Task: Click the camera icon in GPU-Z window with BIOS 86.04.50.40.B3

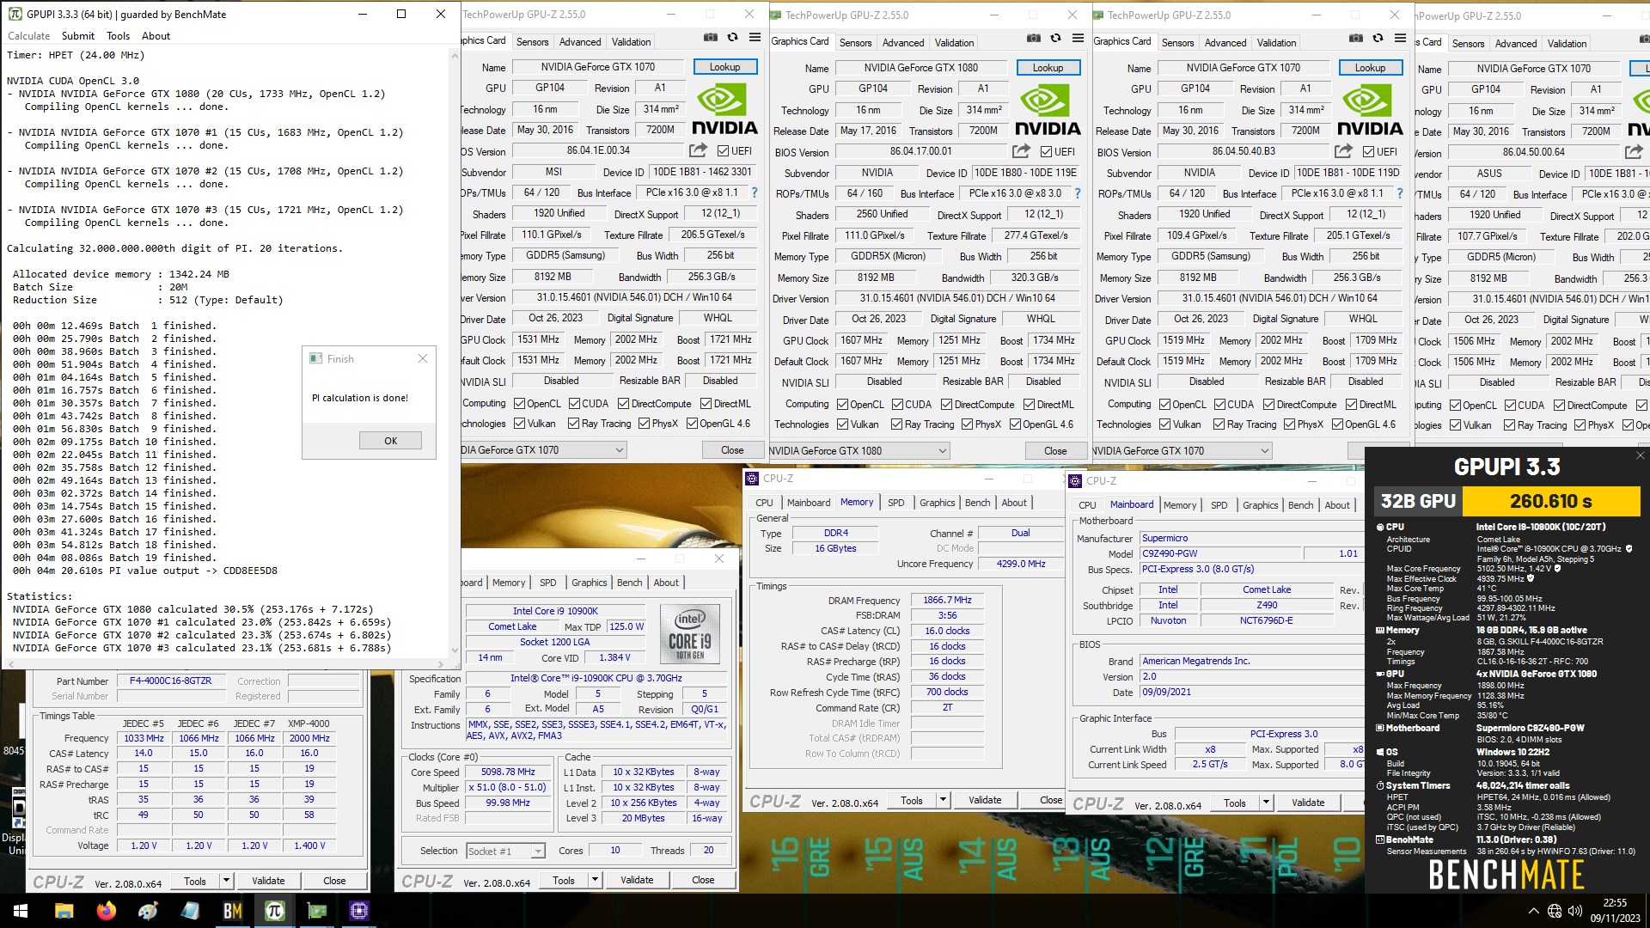Action: coord(1356,39)
